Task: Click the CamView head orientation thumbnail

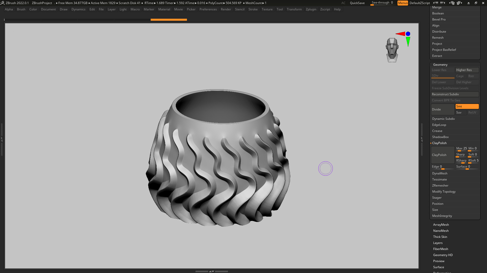Action: (392, 50)
